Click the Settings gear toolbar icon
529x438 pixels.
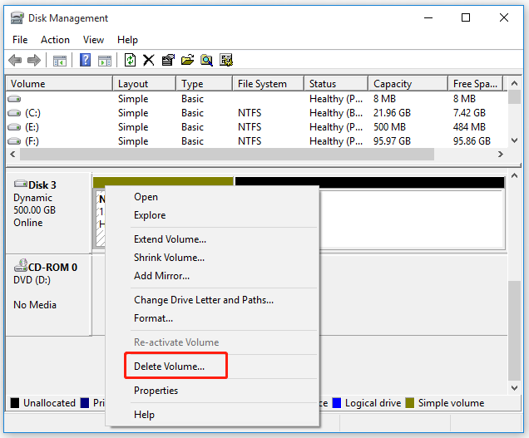226,61
